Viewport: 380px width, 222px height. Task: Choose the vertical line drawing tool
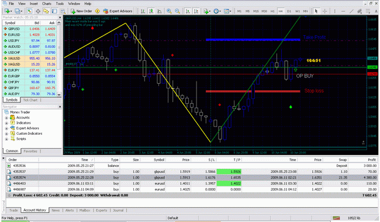[x=334, y=11]
